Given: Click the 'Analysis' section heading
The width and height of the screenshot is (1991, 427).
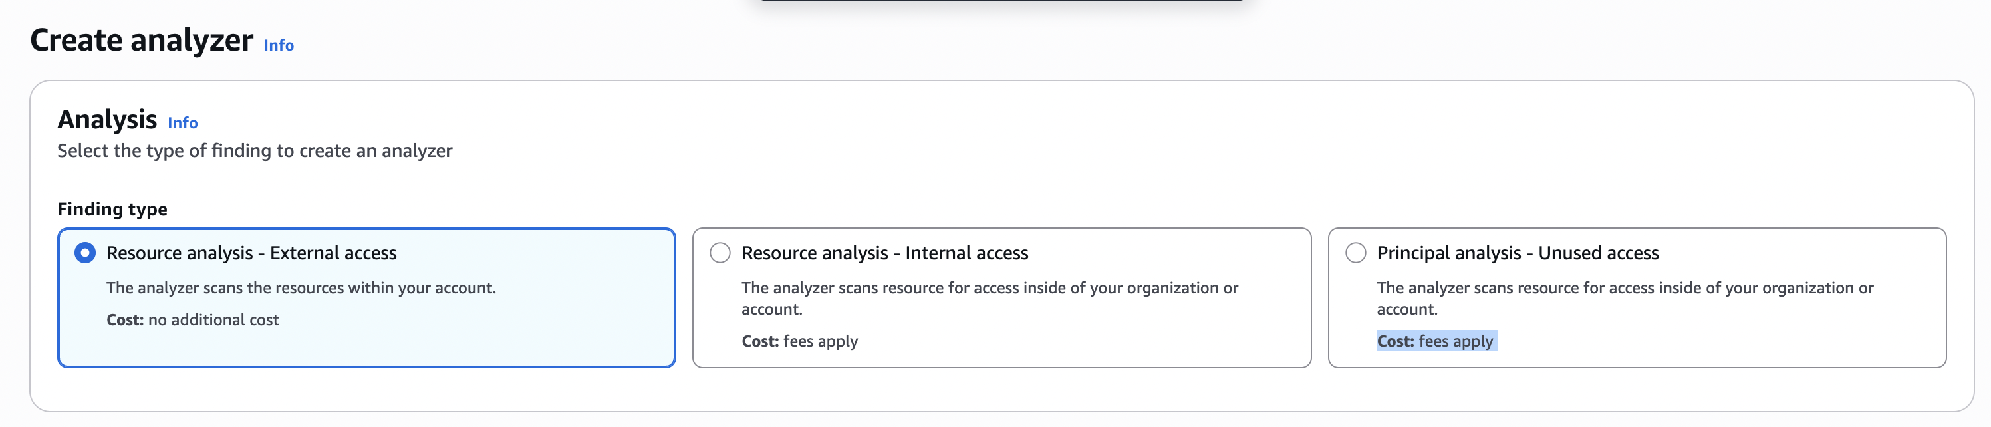Looking at the screenshot, I should 106,120.
